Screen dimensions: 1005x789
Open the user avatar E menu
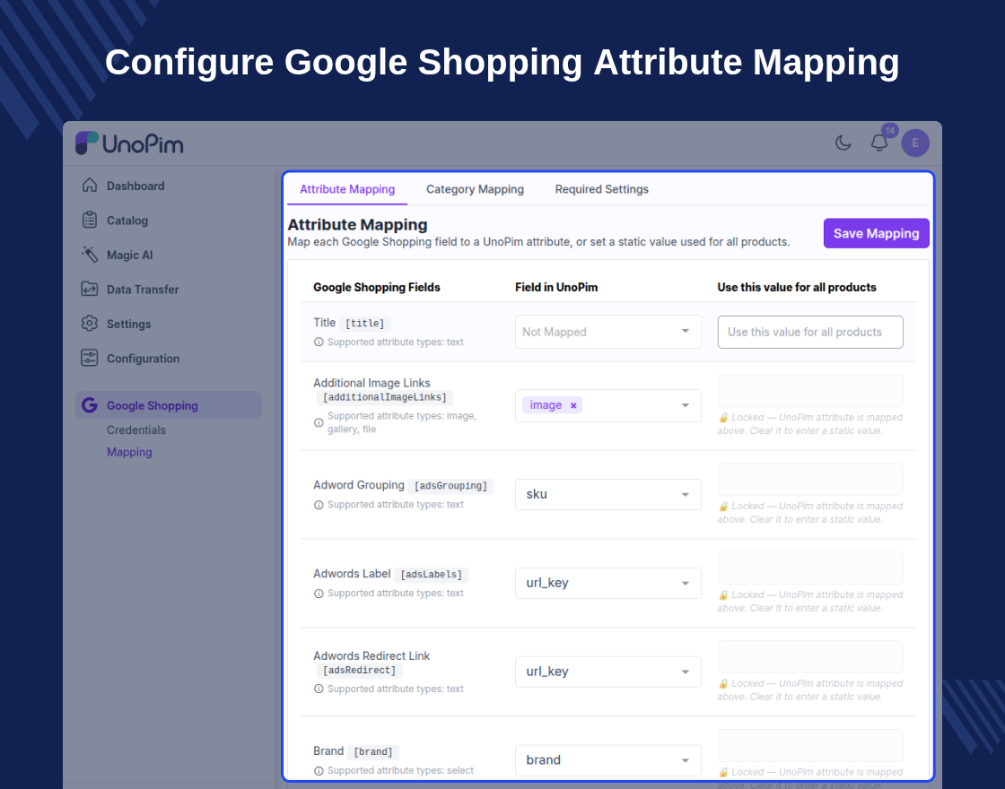point(915,143)
